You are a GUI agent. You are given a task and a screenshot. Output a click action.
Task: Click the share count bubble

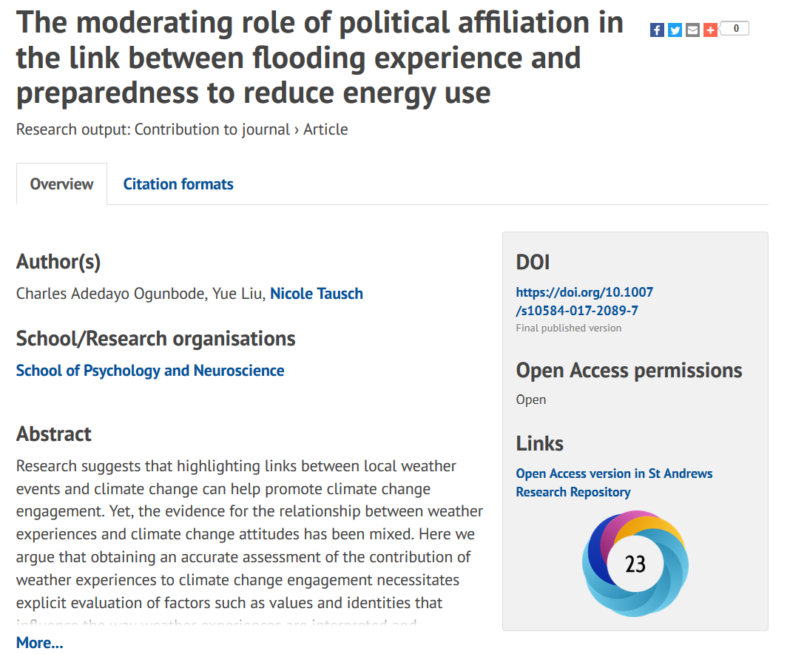click(x=735, y=29)
